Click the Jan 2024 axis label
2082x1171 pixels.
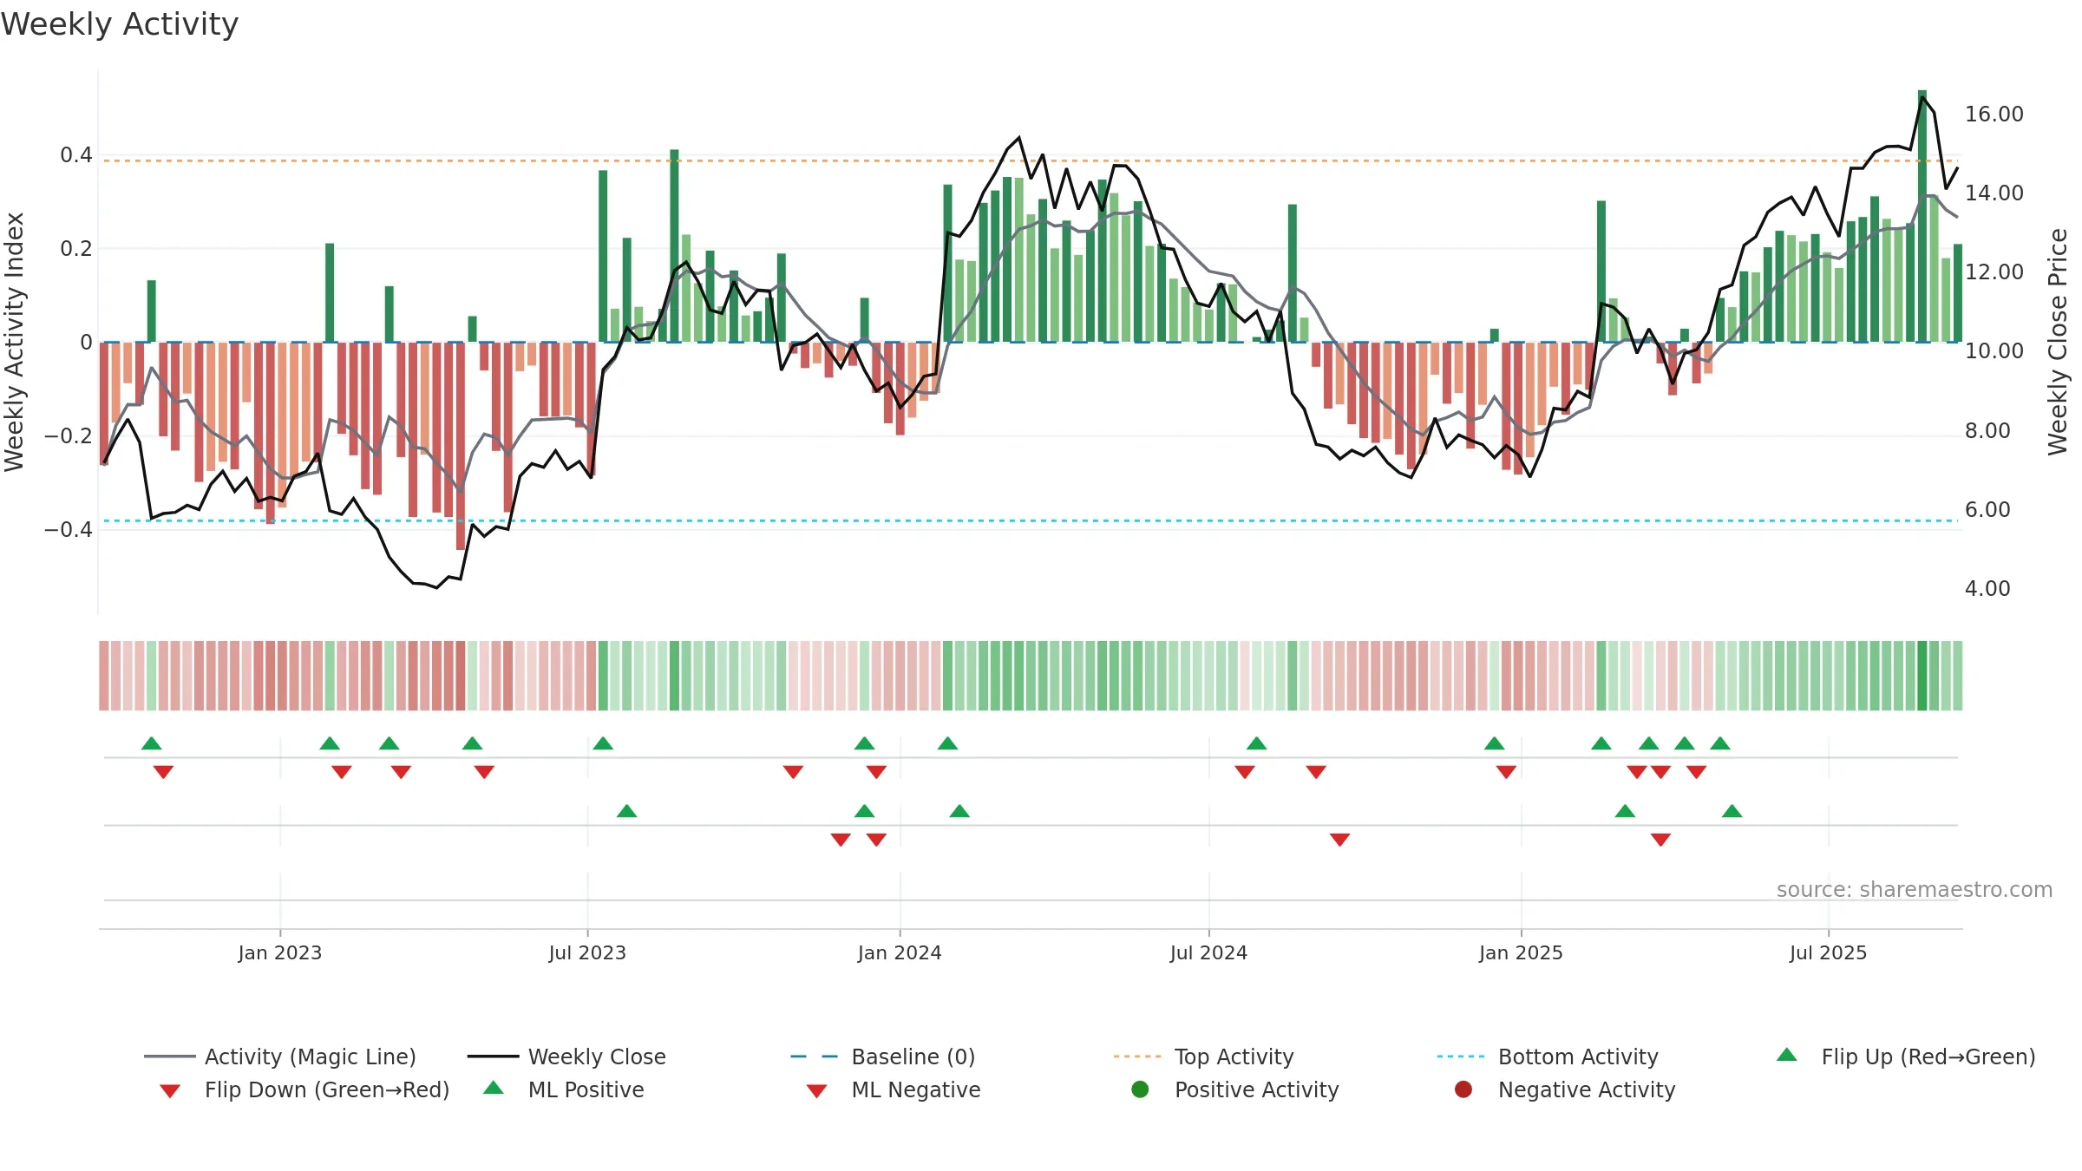(900, 952)
